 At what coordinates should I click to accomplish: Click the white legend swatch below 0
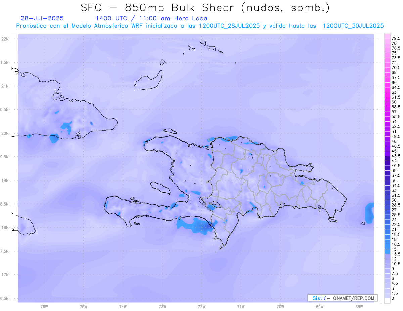click(x=387, y=301)
